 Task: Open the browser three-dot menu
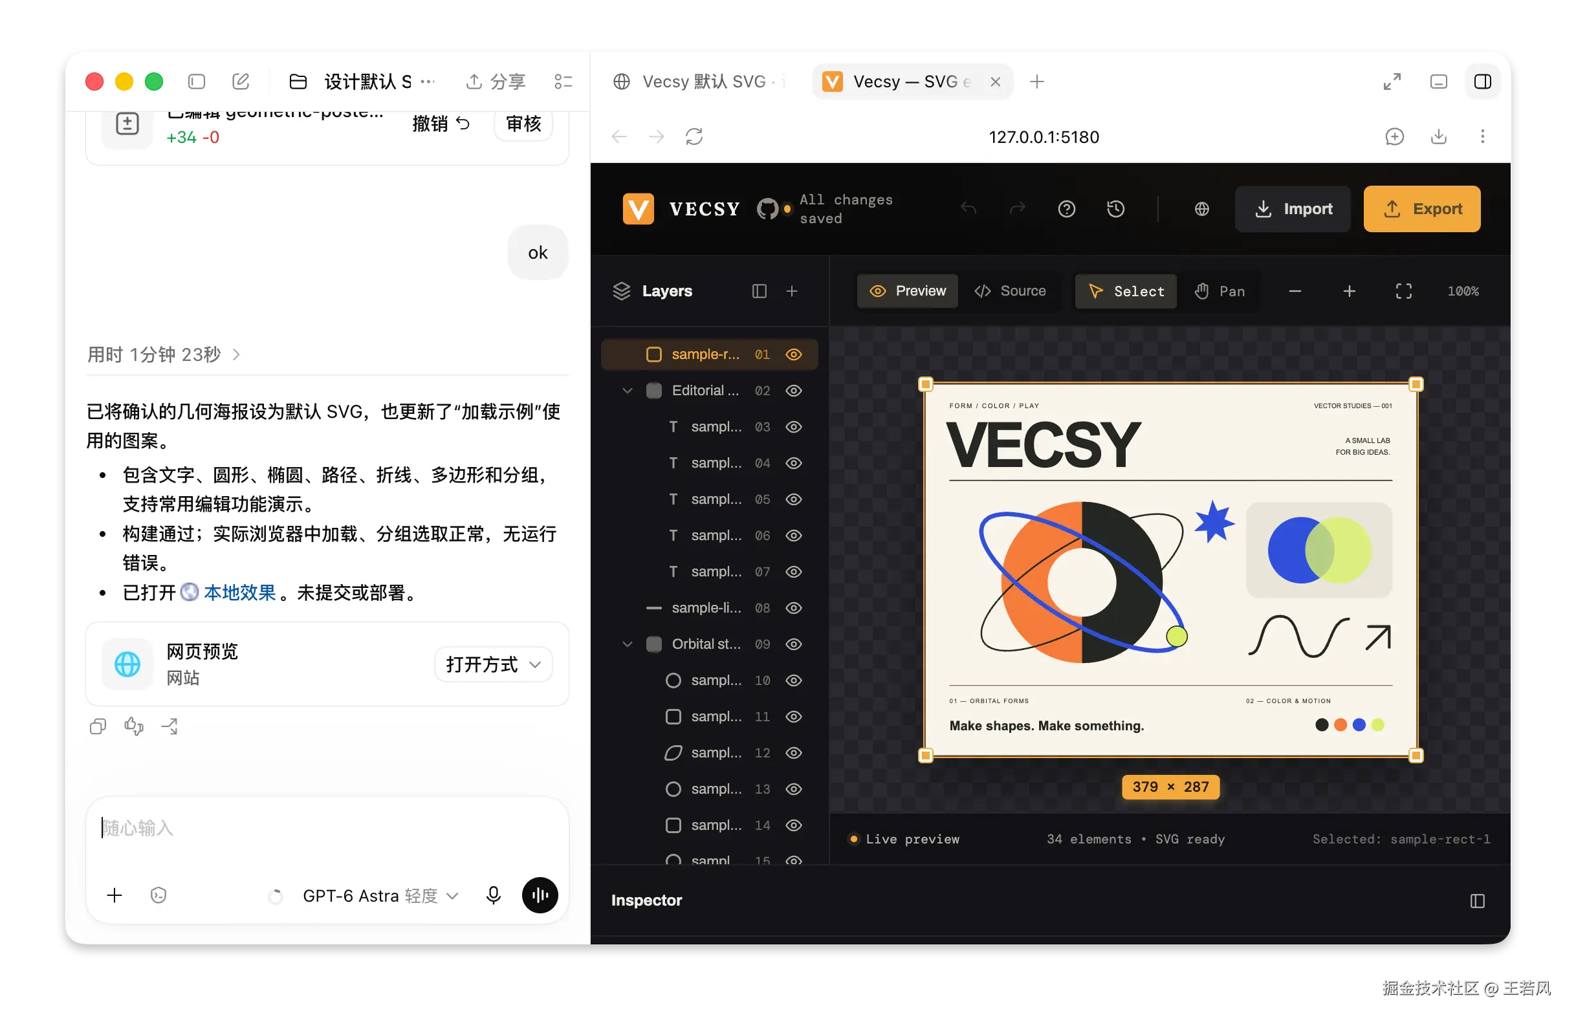[1482, 136]
